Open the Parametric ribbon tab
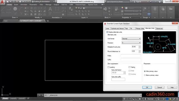The height and width of the screenshot is (101, 179). 33,4
